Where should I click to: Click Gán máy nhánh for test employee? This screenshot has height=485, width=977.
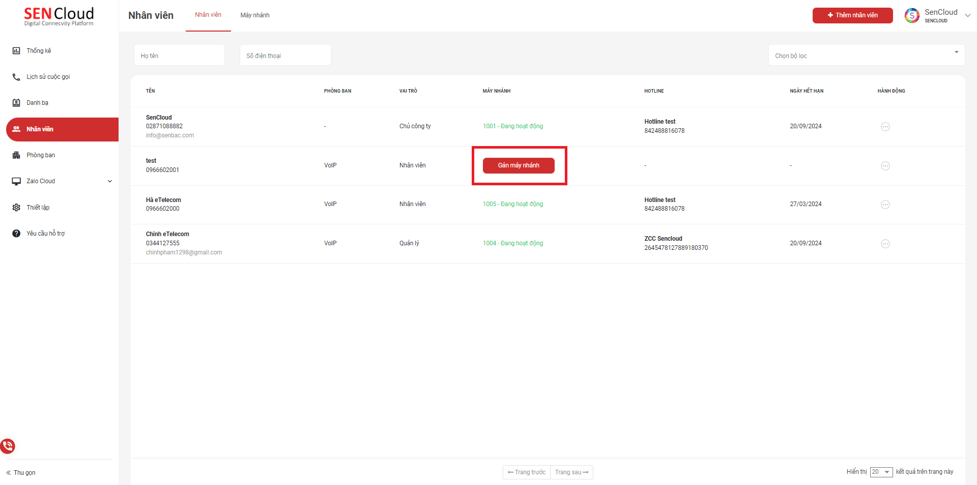click(518, 165)
